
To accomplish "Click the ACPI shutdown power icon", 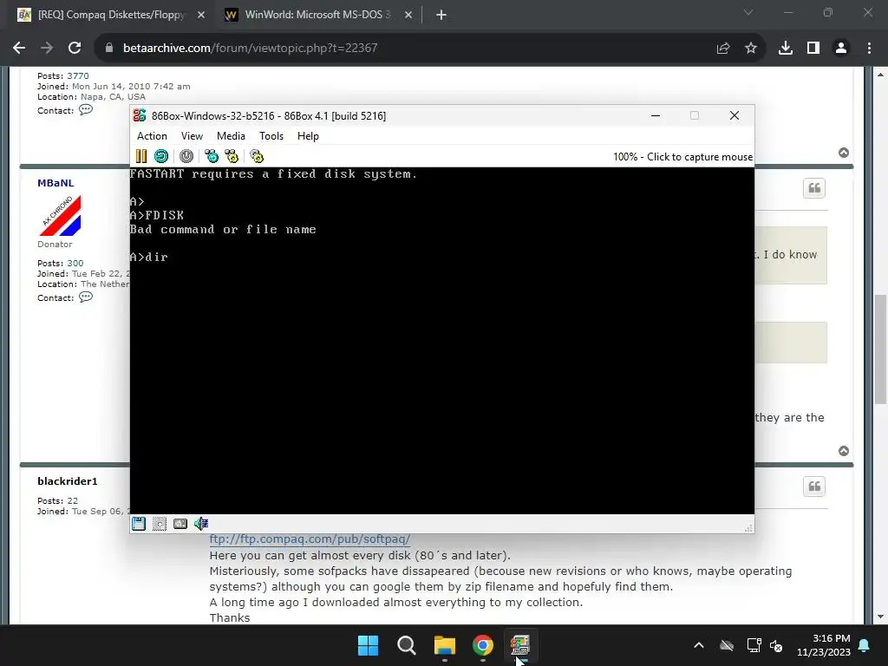I will point(186,156).
